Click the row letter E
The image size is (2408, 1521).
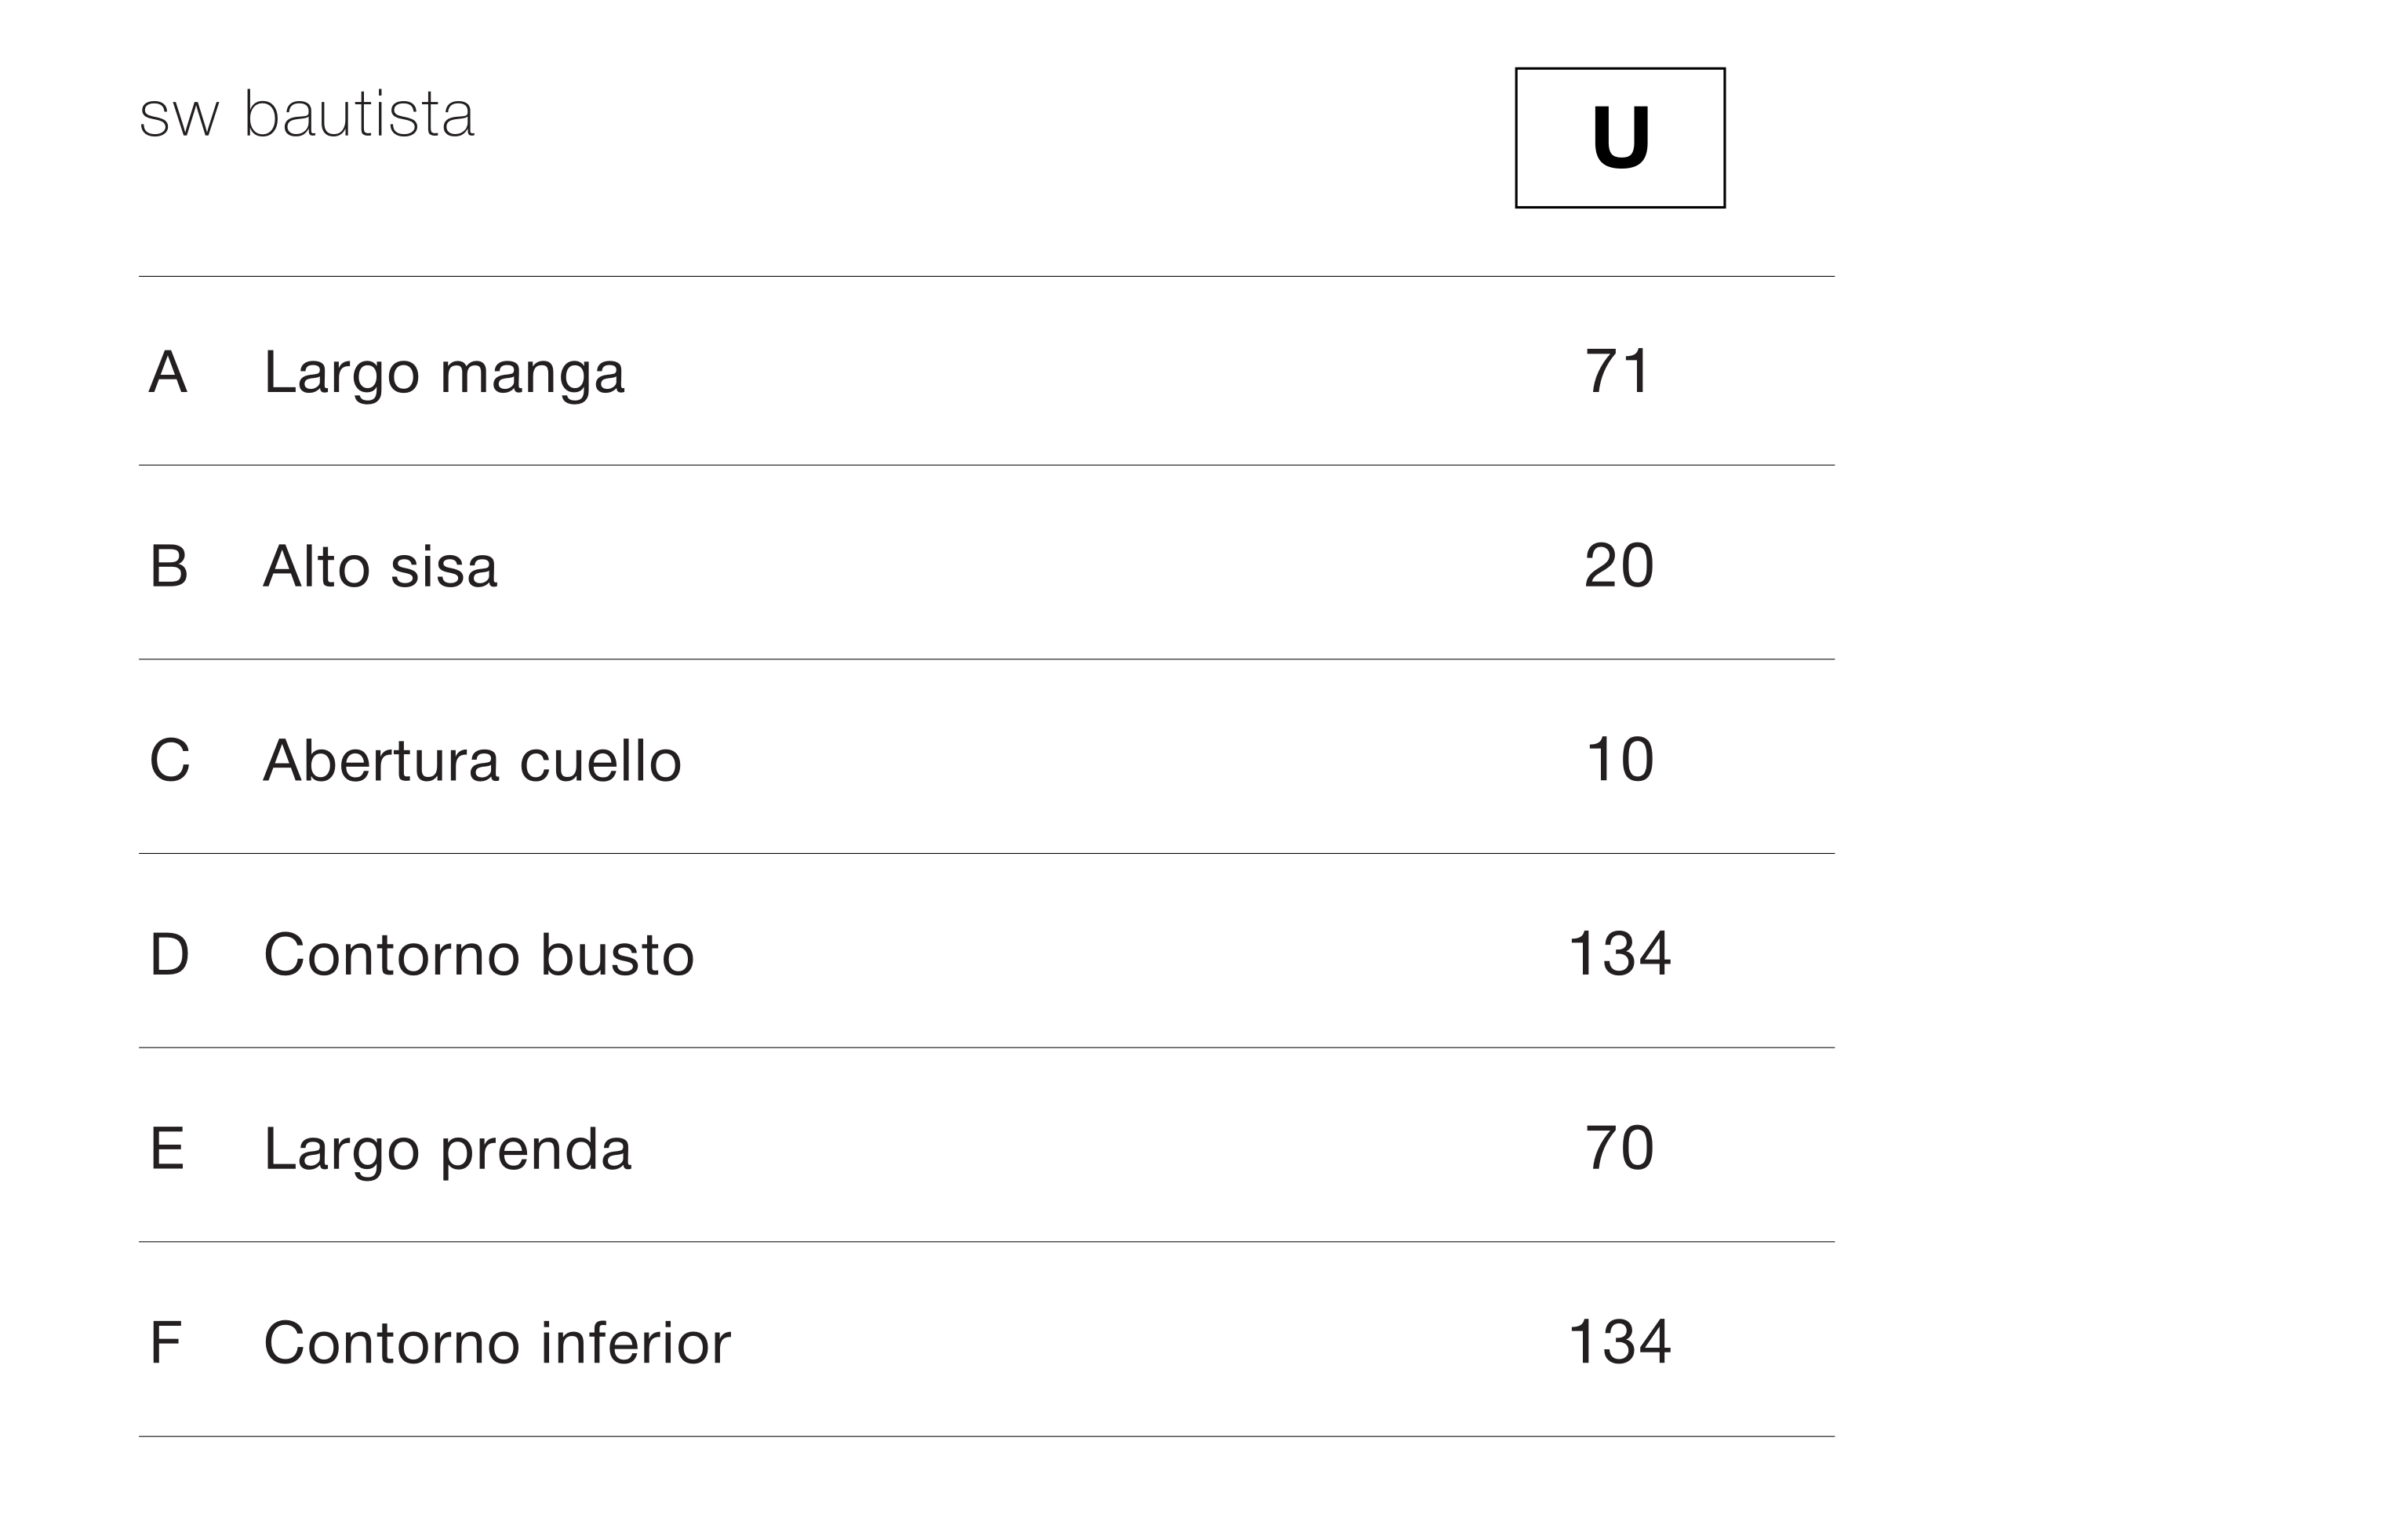pyautogui.click(x=167, y=1149)
